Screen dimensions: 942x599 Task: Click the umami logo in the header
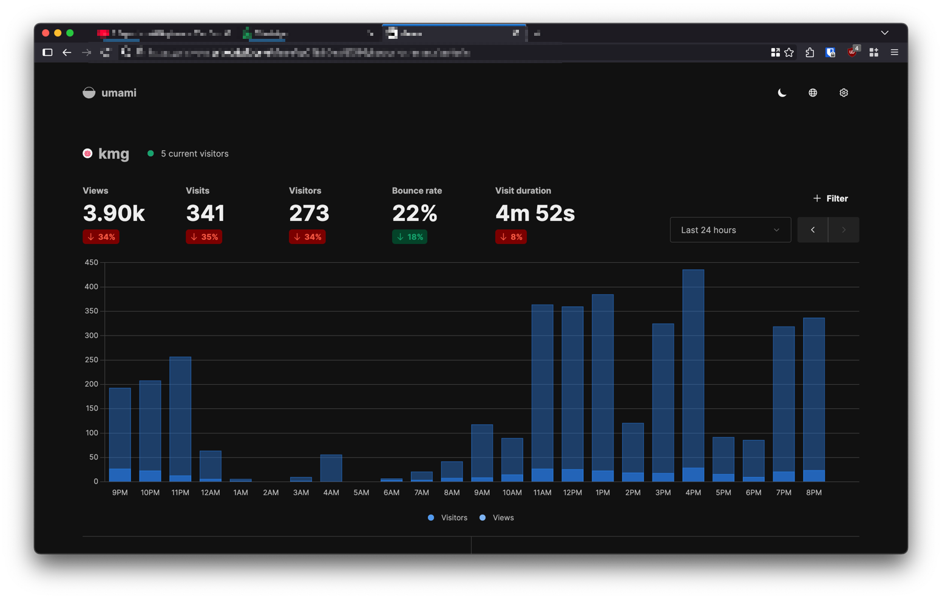(x=110, y=92)
